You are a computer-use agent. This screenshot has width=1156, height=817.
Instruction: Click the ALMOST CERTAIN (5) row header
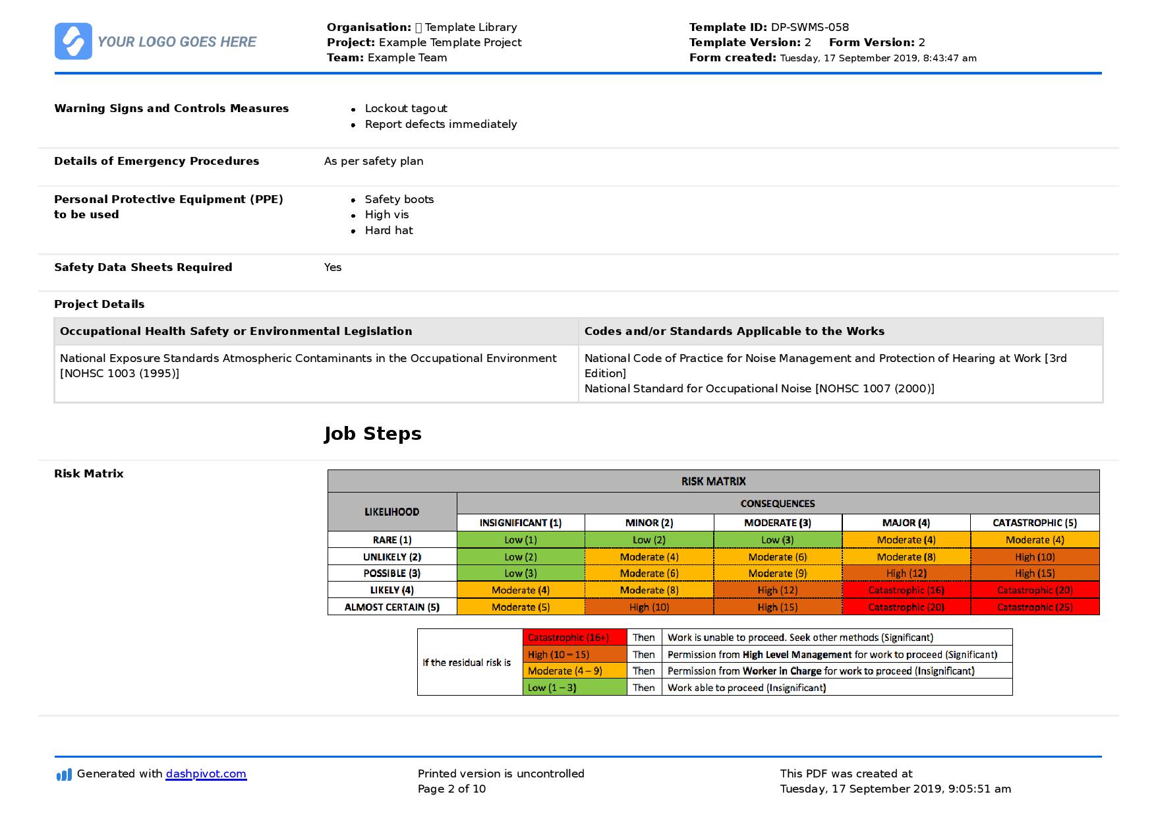pos(391,607)
